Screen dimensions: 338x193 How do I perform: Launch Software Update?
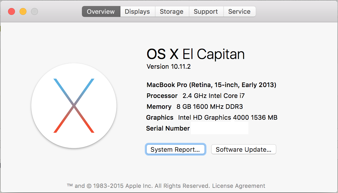(243, 149)
